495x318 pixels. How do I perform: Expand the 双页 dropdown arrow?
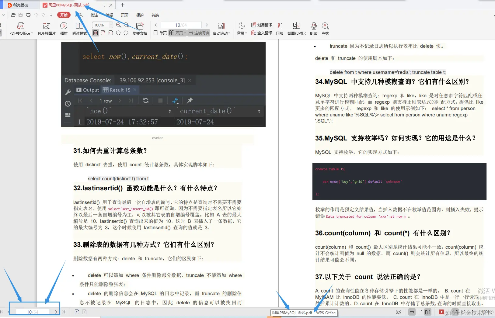[185, 33]
